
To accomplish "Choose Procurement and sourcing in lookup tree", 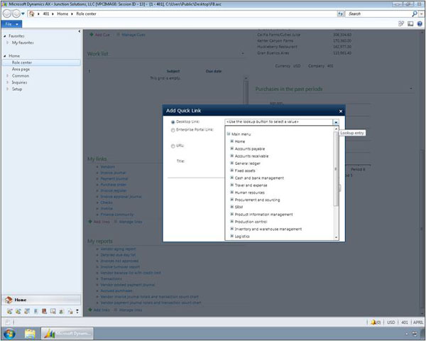I will coord(257,200).
